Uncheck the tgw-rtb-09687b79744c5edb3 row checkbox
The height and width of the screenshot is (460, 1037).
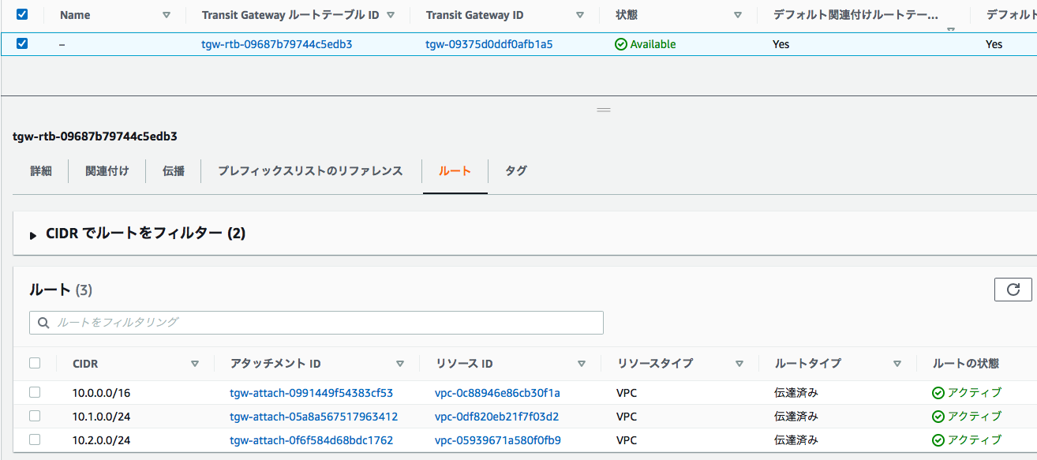(x=21, y=44)
